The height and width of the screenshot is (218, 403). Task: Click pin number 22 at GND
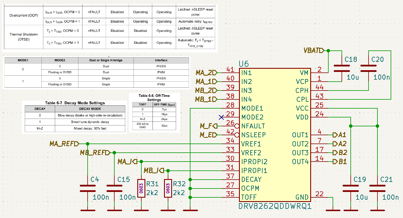319,194
